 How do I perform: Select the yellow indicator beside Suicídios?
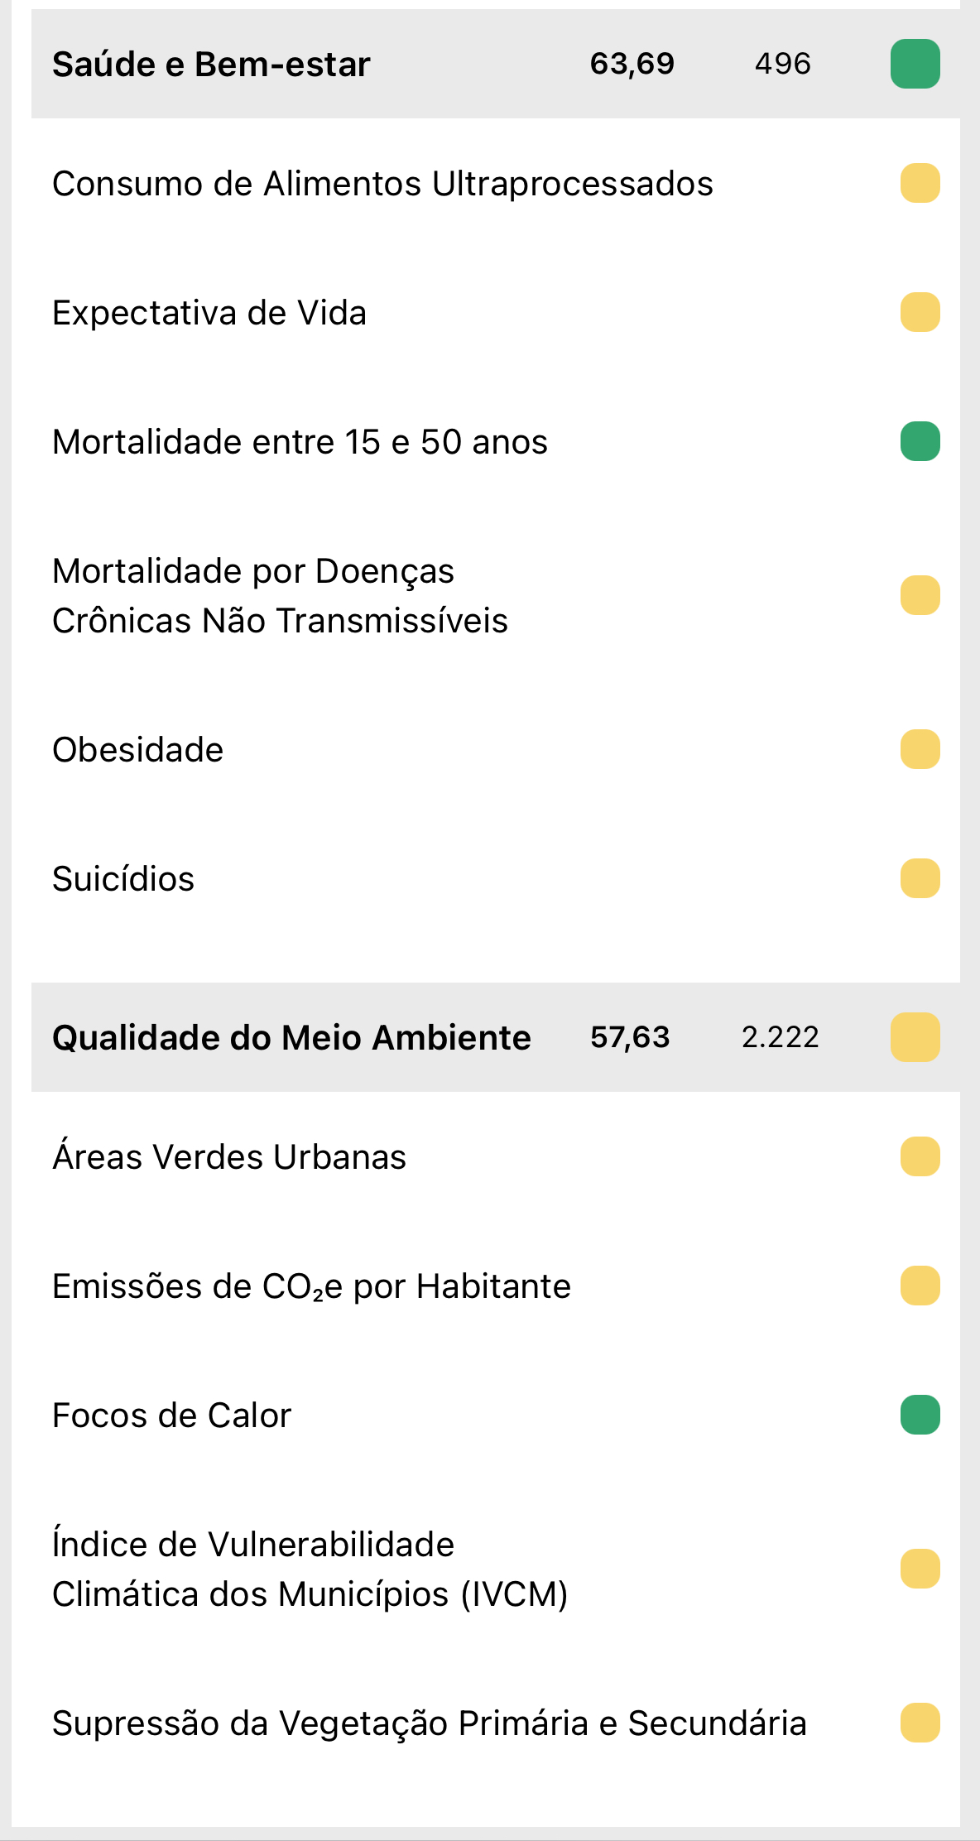[x=920, y=878]
